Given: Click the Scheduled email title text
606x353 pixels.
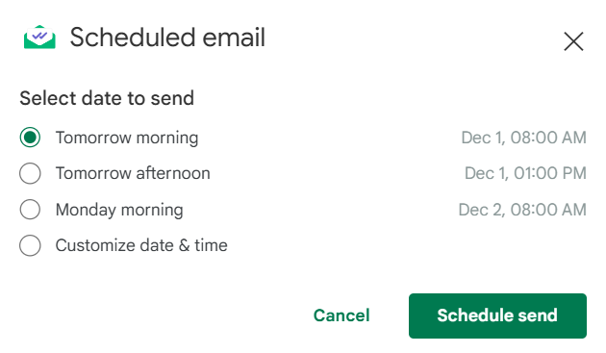Looking at the screenshot, I should tap(167, 38).
